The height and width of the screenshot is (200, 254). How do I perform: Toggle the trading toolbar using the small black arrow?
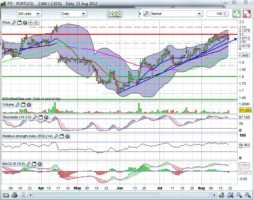140,14
